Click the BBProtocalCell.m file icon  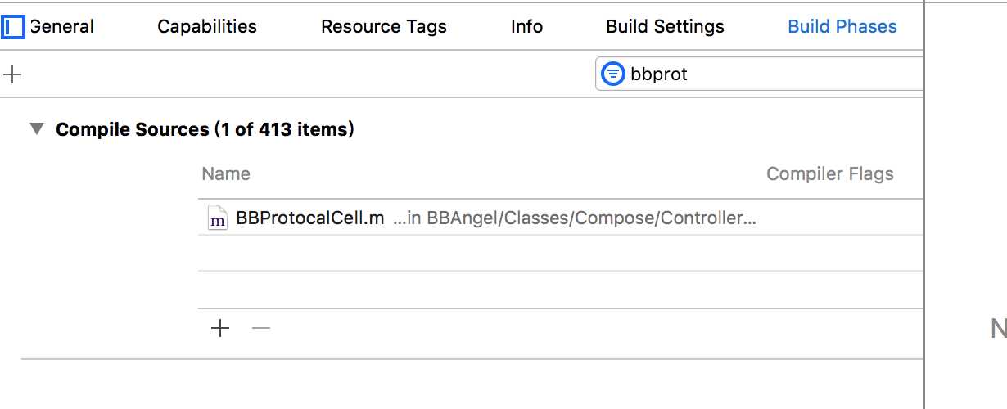point(217,218)
